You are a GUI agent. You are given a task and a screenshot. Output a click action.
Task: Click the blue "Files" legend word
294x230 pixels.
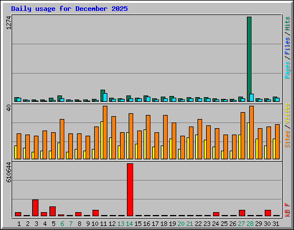(x=288, y=46)
